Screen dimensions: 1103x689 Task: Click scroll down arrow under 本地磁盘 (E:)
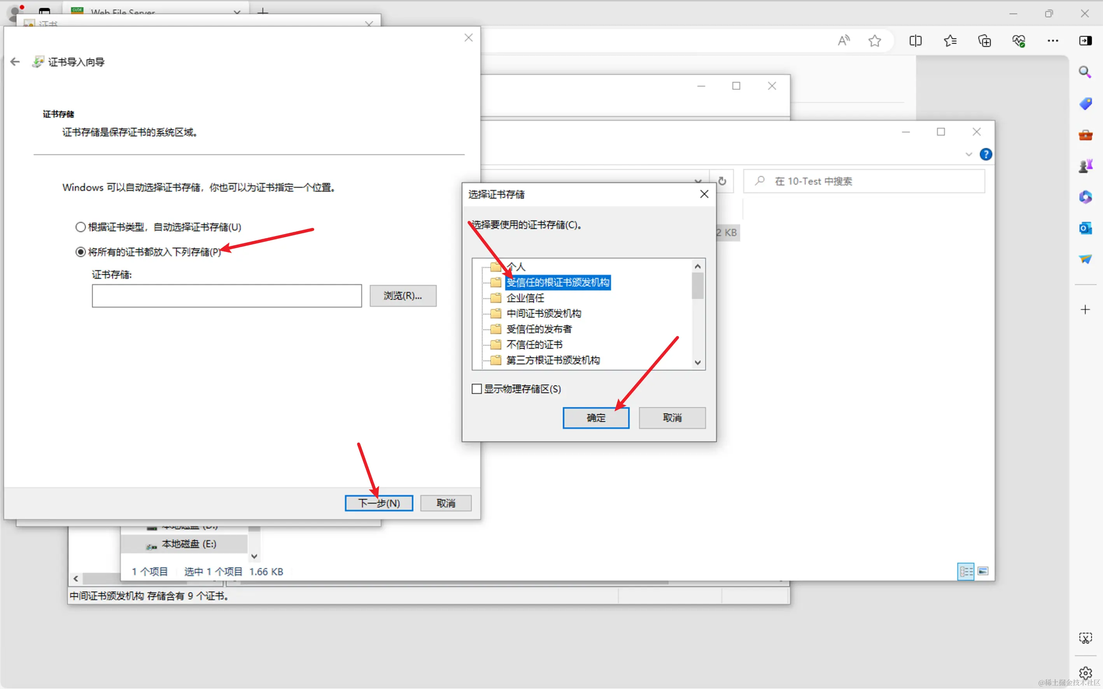click(x=254, y=556)
